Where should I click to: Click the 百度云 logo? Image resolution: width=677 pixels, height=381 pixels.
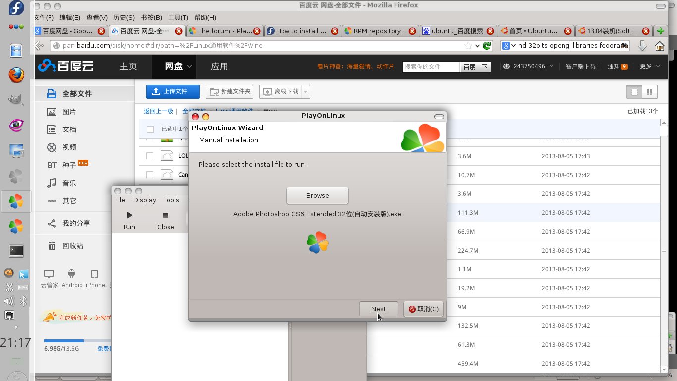coord(66,65)
